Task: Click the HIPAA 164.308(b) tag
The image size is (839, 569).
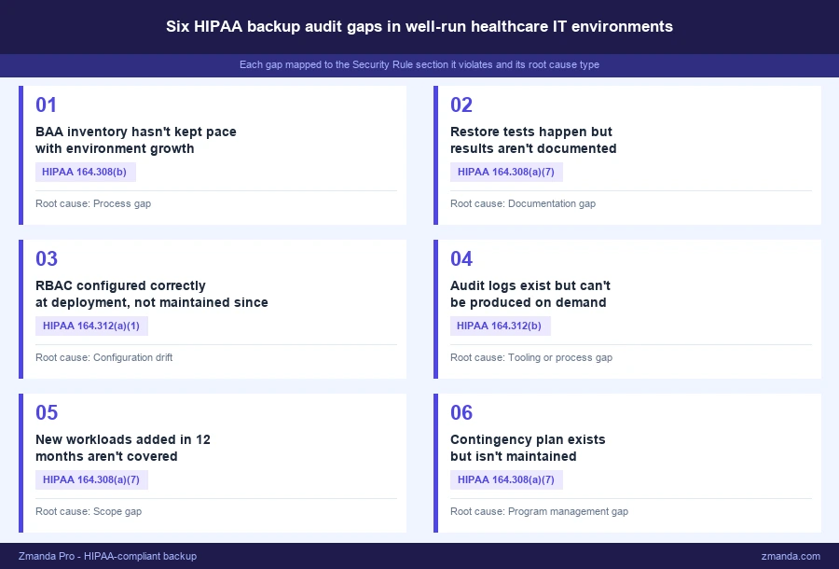Action: (86, 172)
